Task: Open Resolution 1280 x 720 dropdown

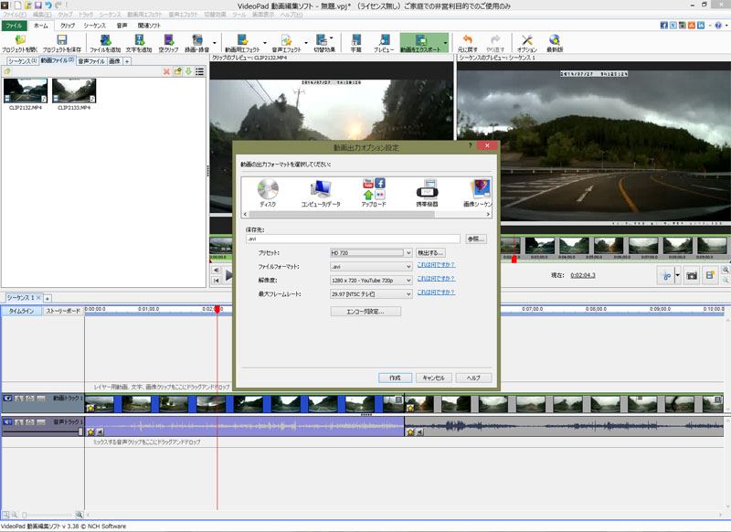Action: pos(371,281)
